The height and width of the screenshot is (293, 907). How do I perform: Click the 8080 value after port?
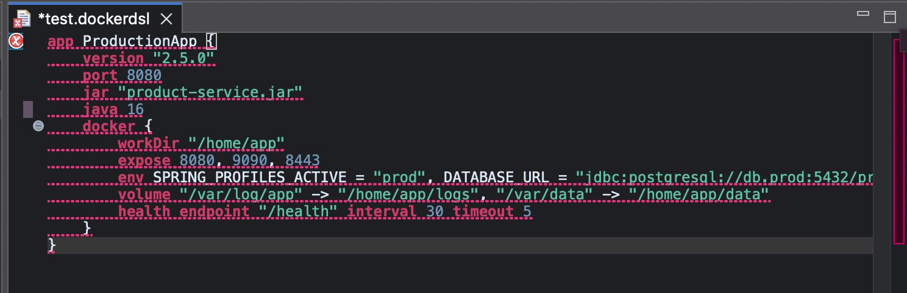(x=144, y=75)
